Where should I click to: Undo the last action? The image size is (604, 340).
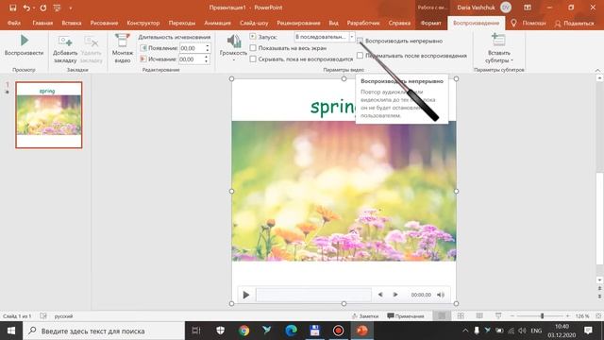click(x=26, y=8)
